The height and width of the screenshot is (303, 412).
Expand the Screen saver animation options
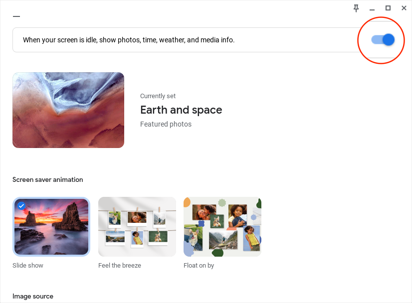(x=47, y=179)
